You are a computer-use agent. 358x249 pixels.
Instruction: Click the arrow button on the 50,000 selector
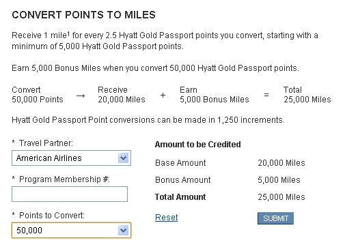click(x=123, y=230)
